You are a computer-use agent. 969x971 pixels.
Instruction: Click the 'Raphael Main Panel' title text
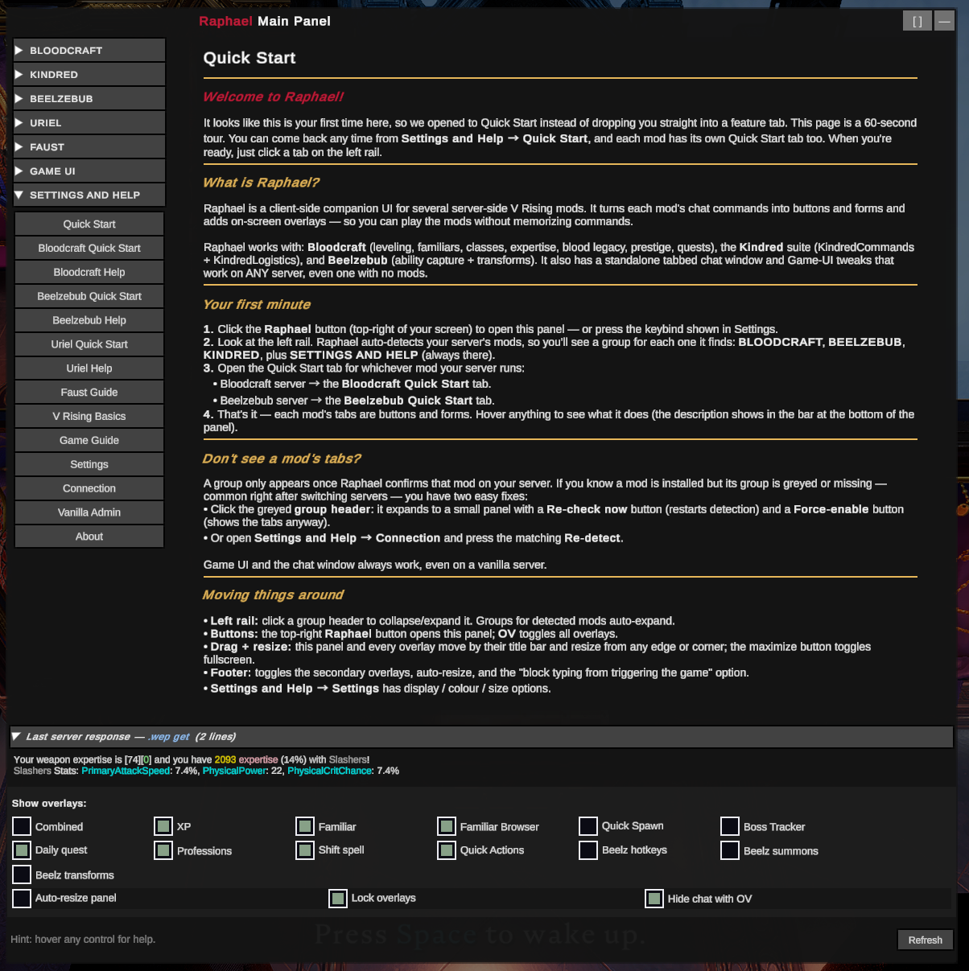tap(265, 21)
